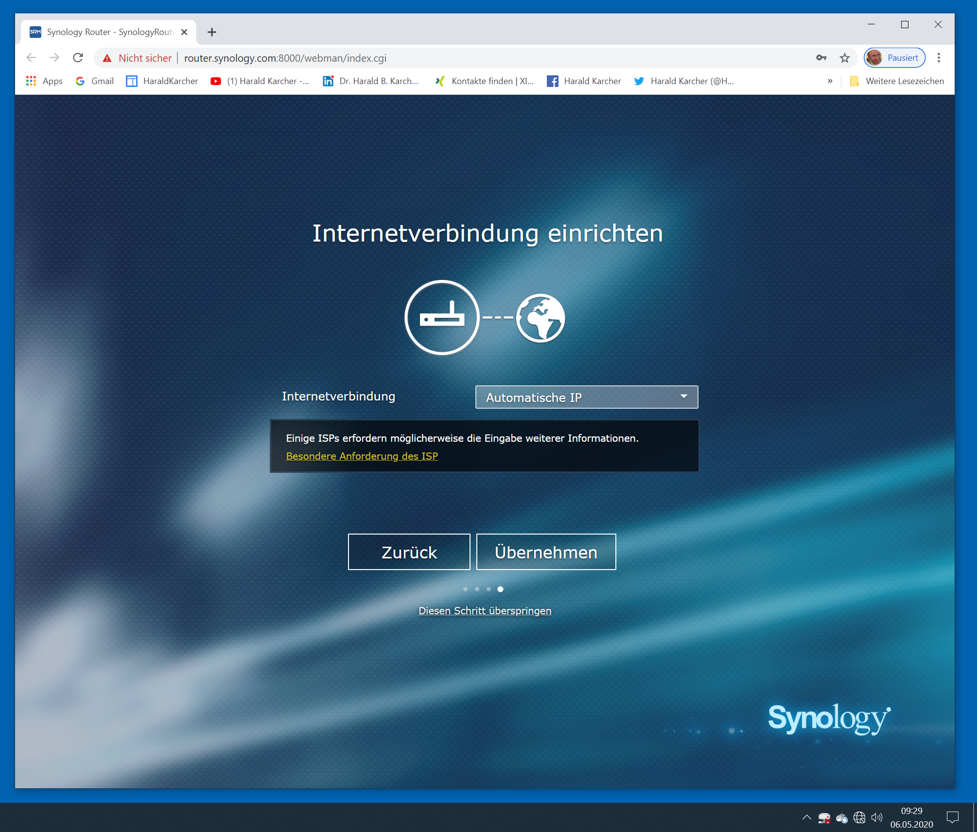This screenshot has height=832, width=977.
Task: Open the YouTube Harald Karcher bookmark
Action: coord(260,81)
